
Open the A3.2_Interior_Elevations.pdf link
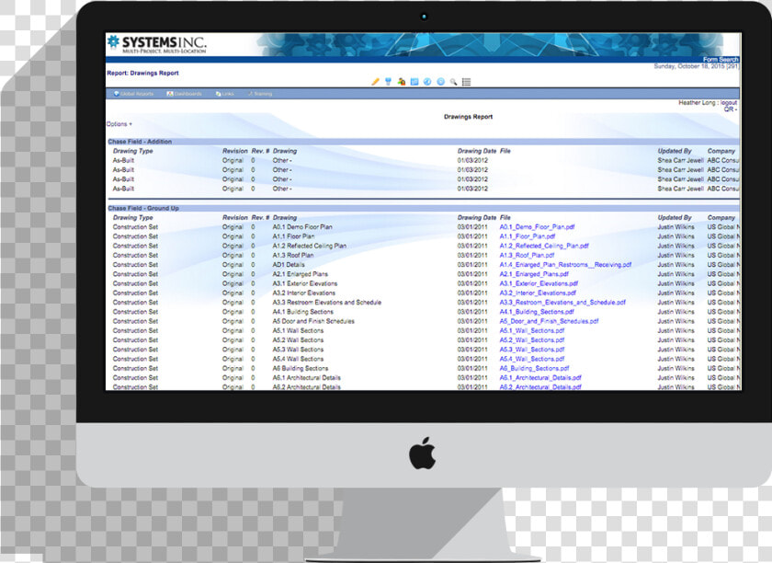pyautogui.click(x=538, y=293)
